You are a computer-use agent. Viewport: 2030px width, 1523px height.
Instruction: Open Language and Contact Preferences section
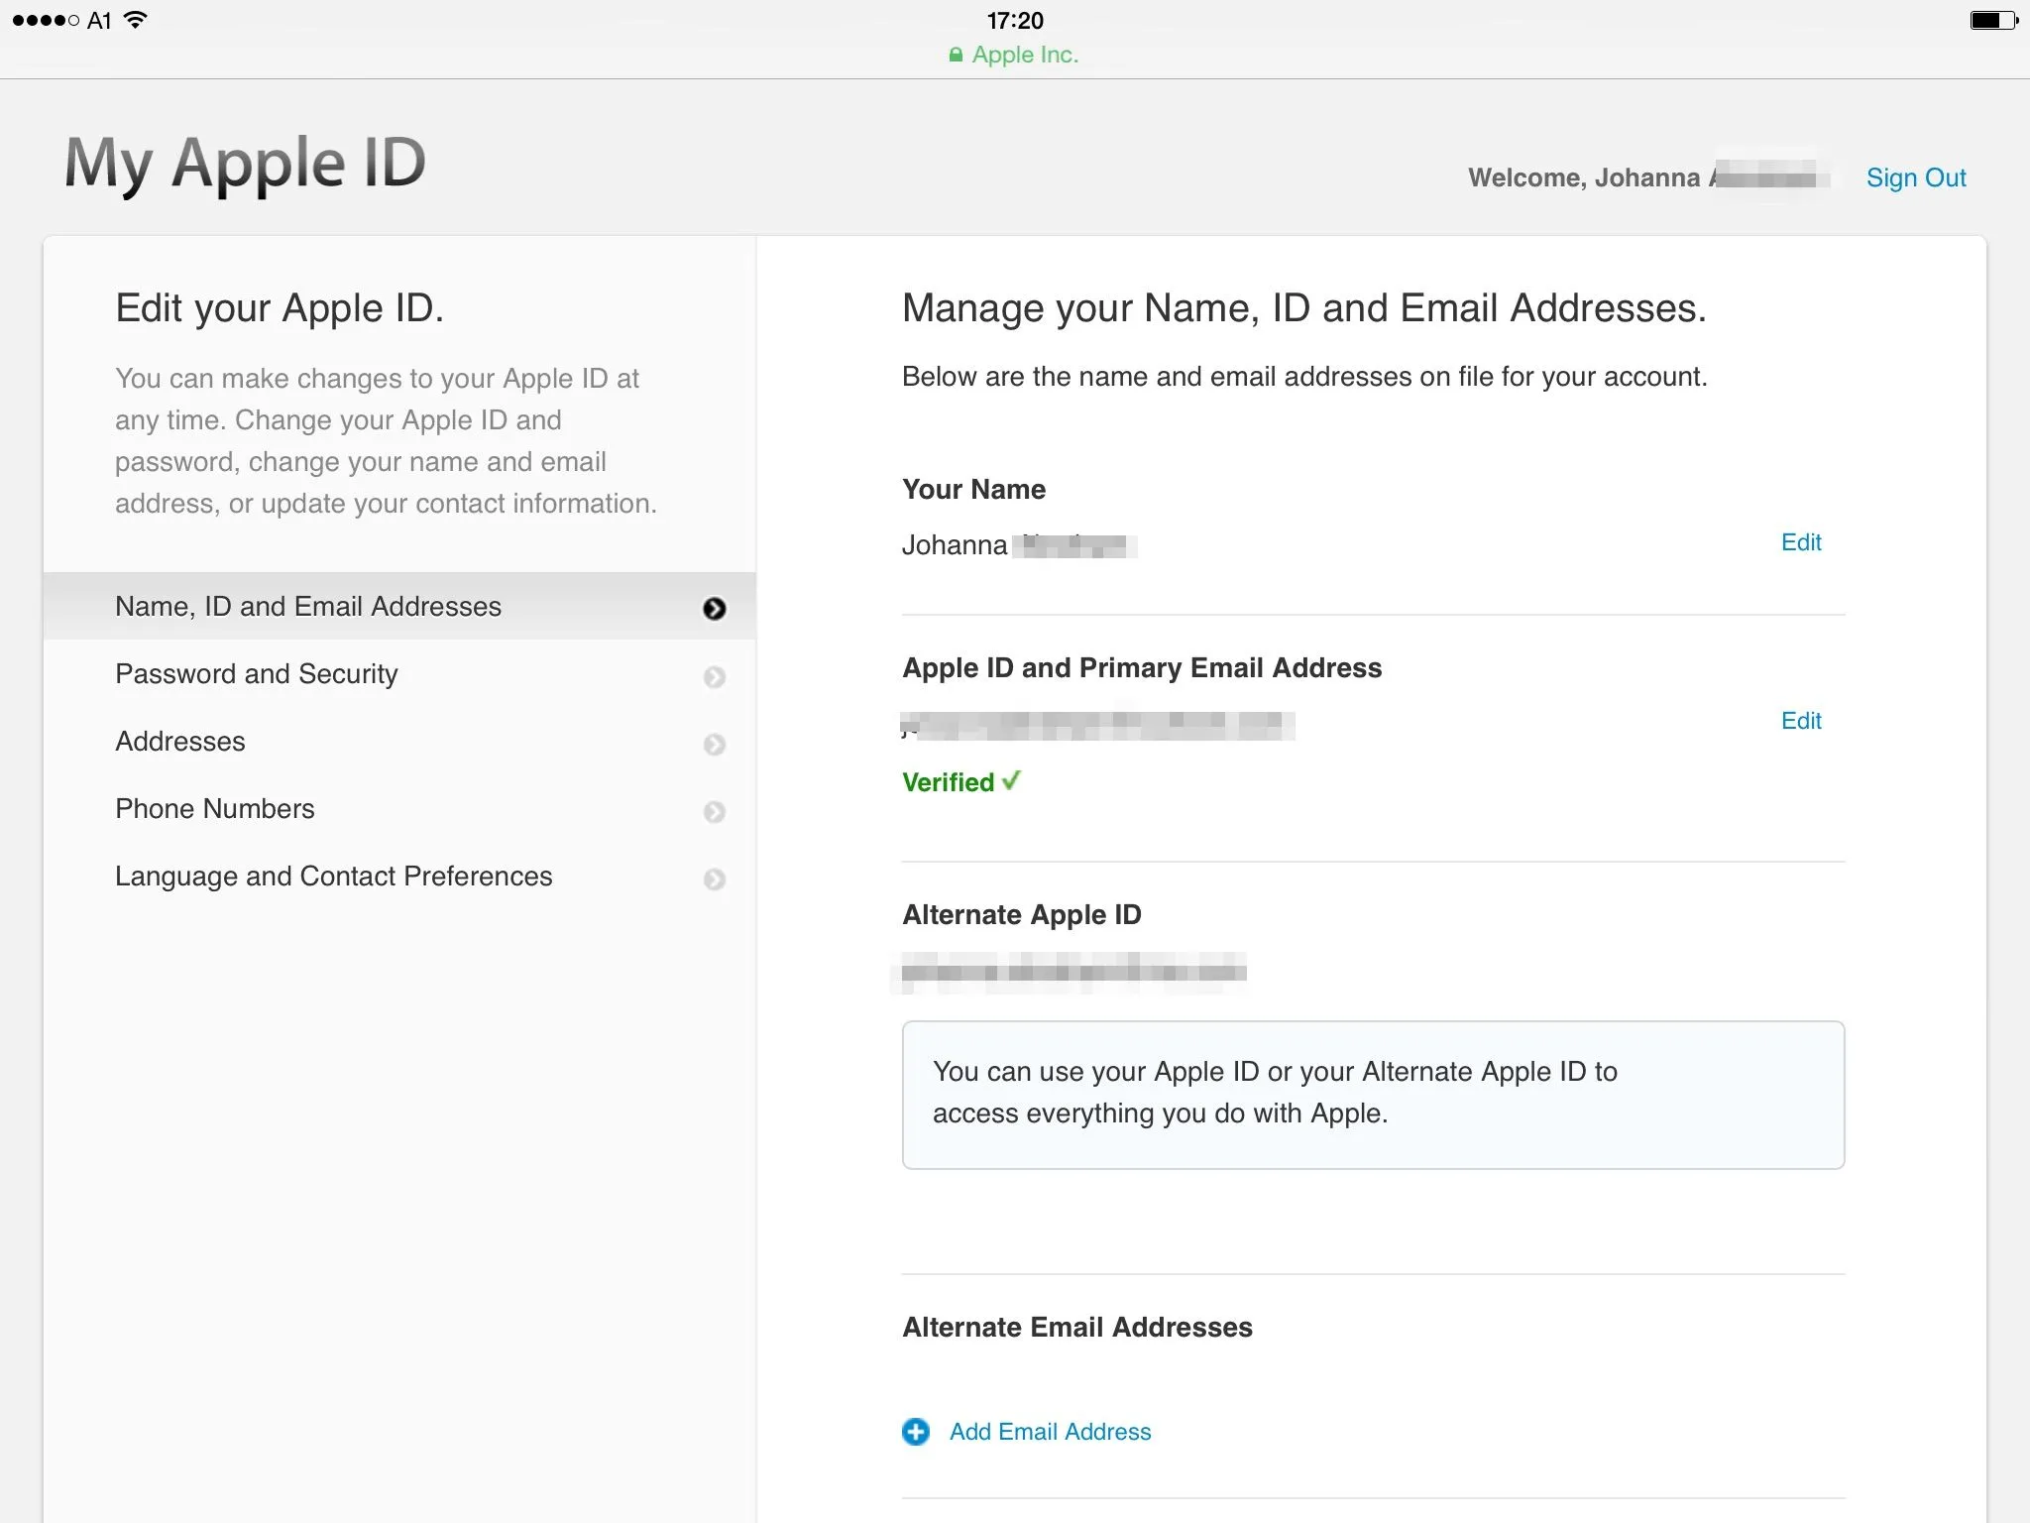click(399, 877)
